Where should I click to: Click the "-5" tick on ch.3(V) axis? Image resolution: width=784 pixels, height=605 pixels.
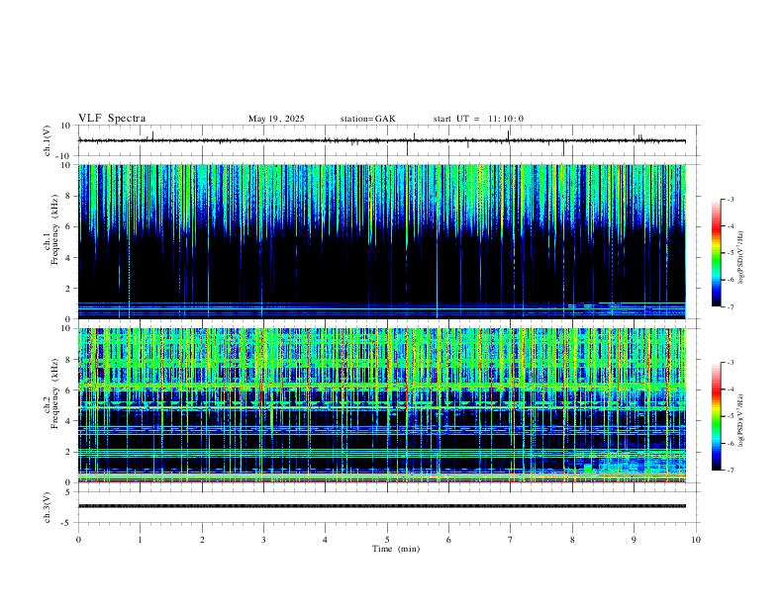(x=67, y=523)
